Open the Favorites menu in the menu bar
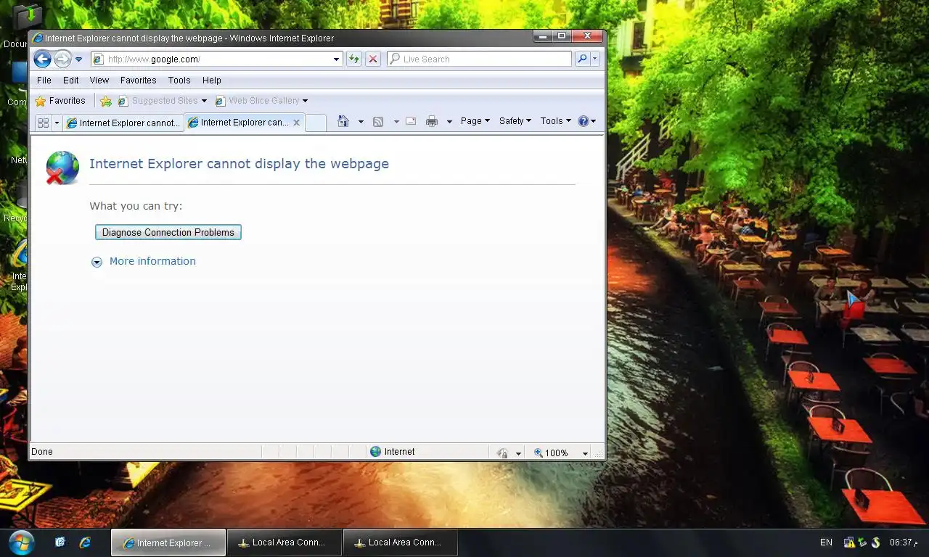929x557 pixels. tap(138, 81)
